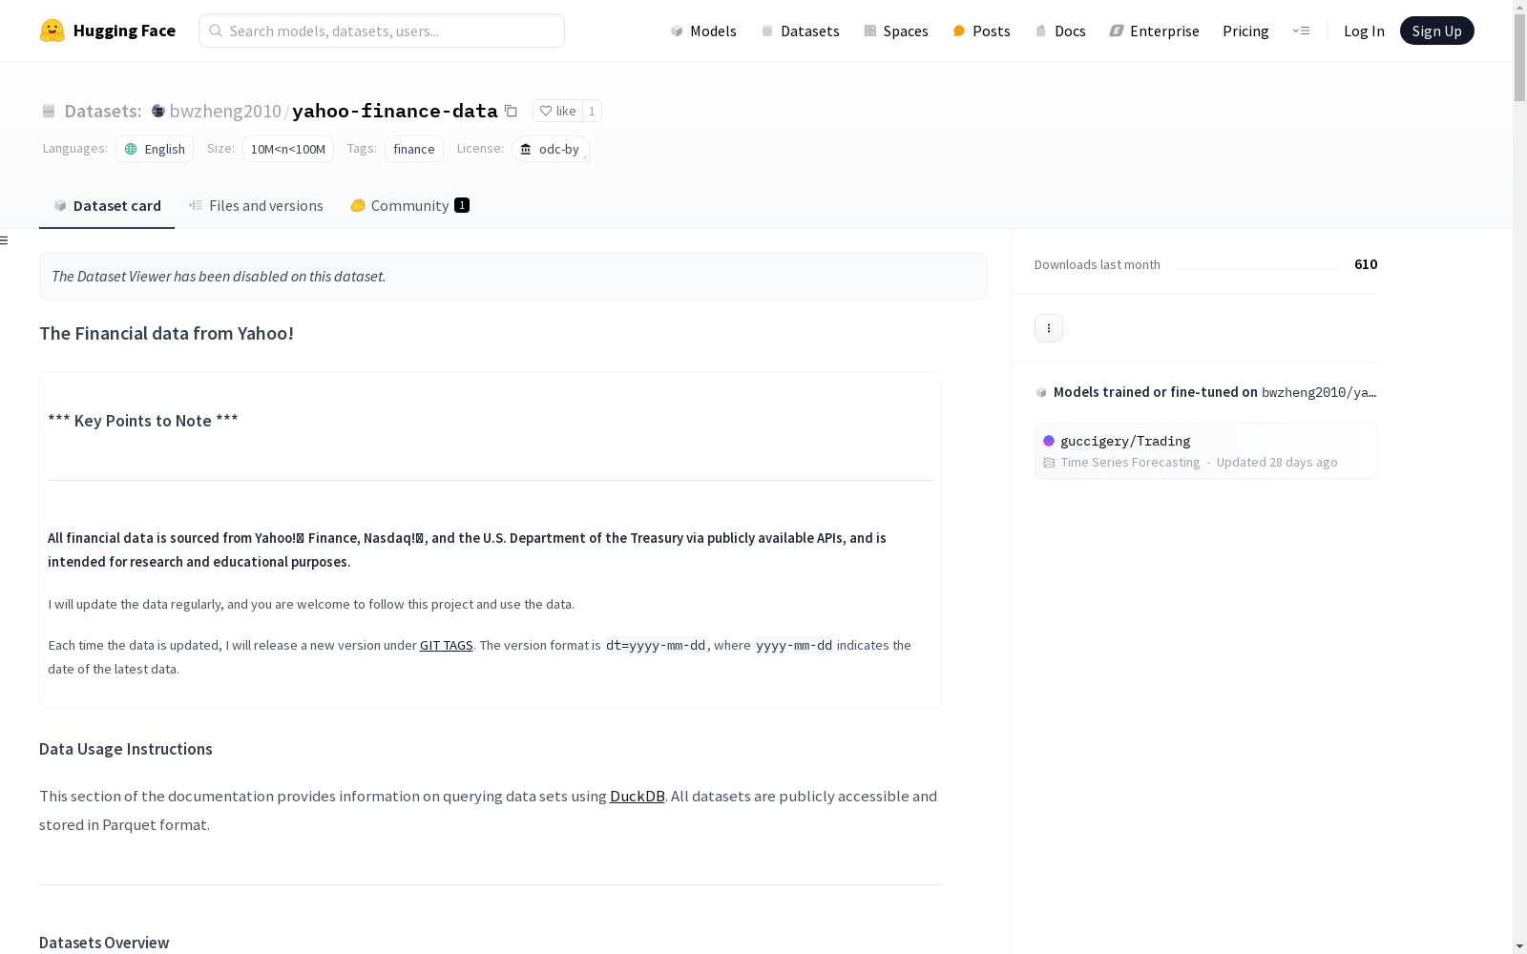Viewport: 1527px width, 954px height.
Task: Switch to the Community tab
Action: pyautogui.click(x=409, y=206)
